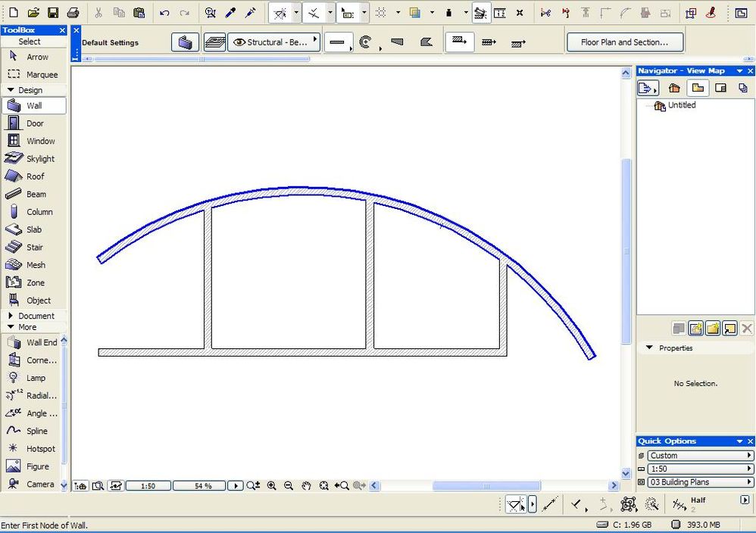
Task: Choose the curved wall geometry method
Action: pyautogui.click(x=367, y=42)
